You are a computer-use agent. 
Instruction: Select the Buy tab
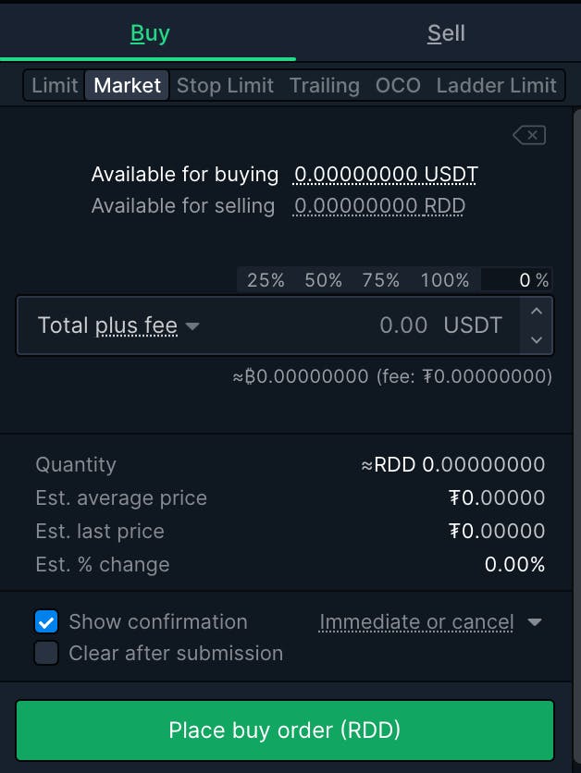coord(150,33)
